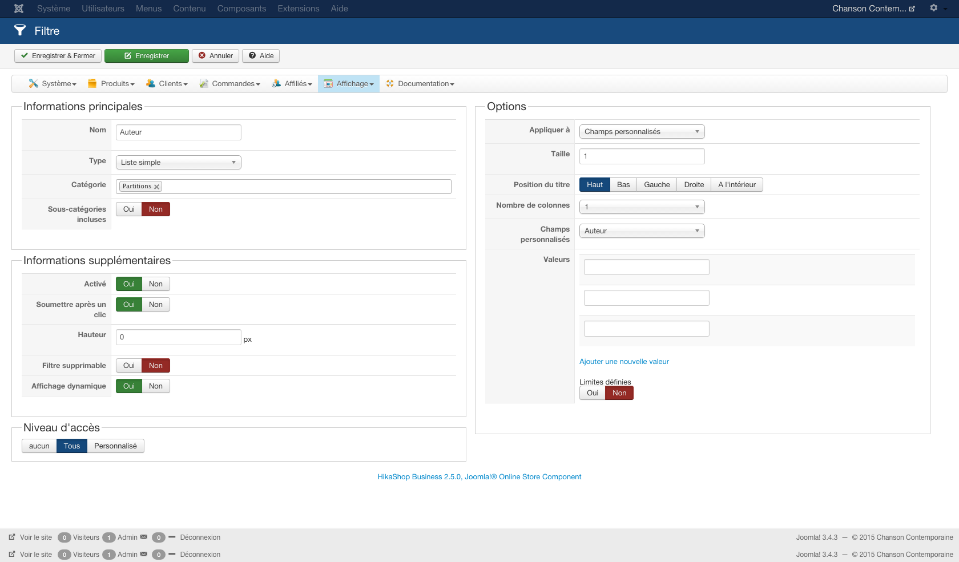Open the Extensions top menu
959x562 pixels.
[x=299, y=9]
